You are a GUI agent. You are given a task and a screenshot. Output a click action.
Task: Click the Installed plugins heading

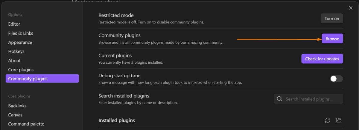tap(117, 120)
